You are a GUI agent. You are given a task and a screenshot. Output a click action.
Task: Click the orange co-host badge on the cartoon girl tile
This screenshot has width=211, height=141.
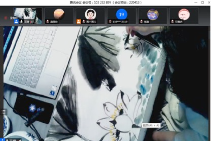pos(79,22)
